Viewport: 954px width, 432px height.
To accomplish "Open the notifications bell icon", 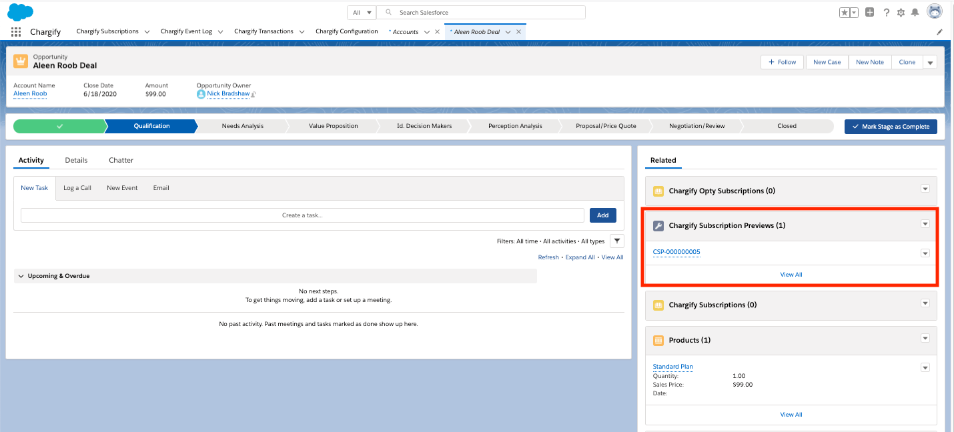I will pyautogui.click(x=915, y=13).
